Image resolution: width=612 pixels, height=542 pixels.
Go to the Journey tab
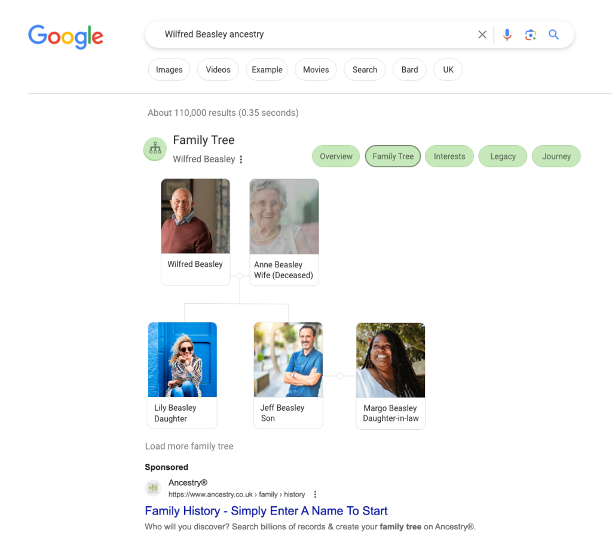pos(556,156)
